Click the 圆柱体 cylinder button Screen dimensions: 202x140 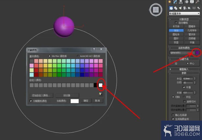click(x=176, y=34)
